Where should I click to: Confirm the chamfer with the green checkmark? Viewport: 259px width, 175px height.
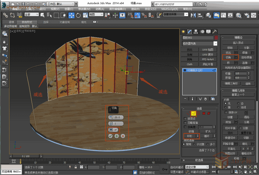coord(110,136)
